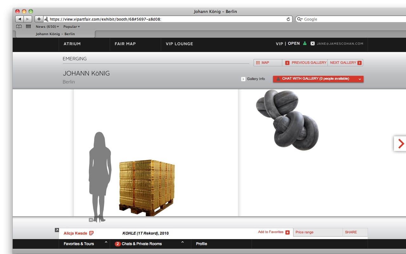Viewport: 406px width, 254px height.
Task: Expand the Chats & Private Rooms panel
Action: [x=182, y=243]
